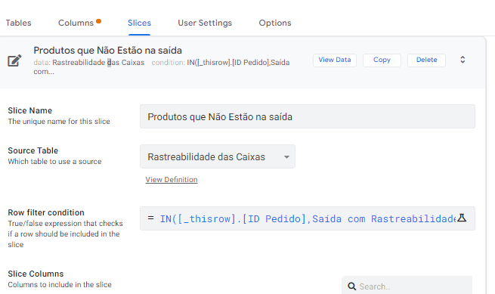Open the Tables tab
The width and height of the screenshot is (495, 294).
(x=18, y=23)
